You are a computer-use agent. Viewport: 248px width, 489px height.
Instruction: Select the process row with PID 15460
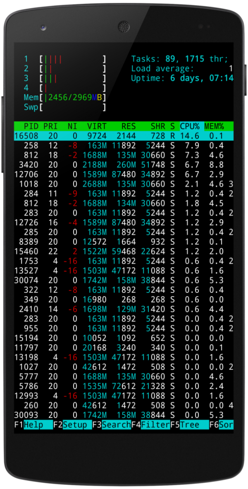123,252
